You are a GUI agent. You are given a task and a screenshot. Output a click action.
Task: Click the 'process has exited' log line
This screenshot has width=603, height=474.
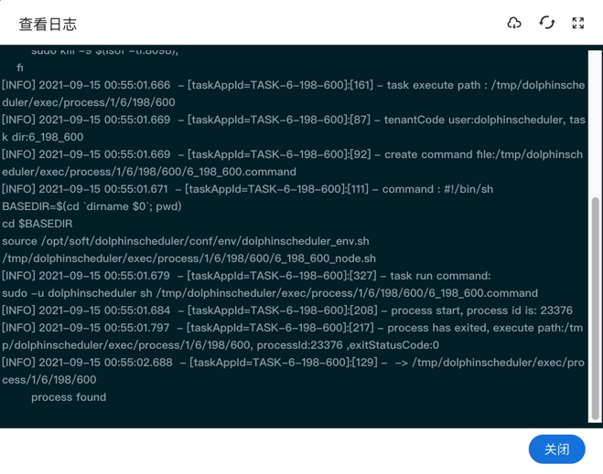coord(293,328)
